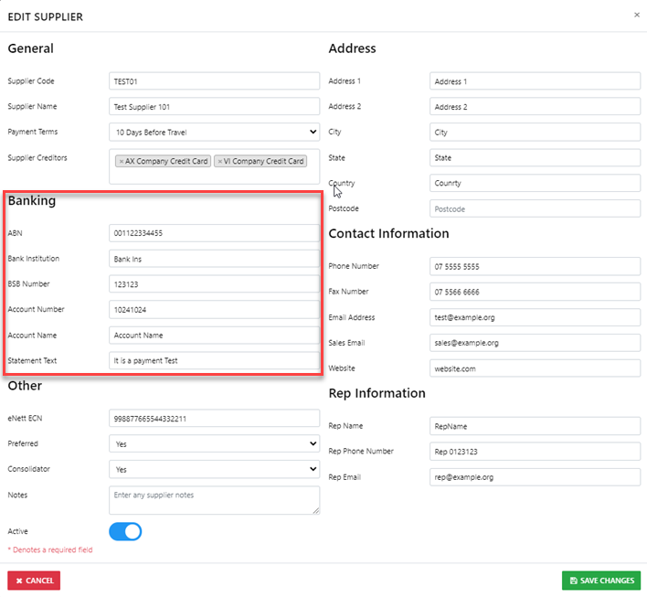Click the Statement Text input

click(214, 360)
